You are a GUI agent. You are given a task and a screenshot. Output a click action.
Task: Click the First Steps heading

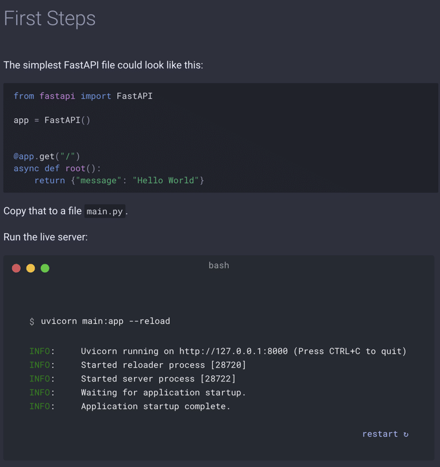point(49,18)
